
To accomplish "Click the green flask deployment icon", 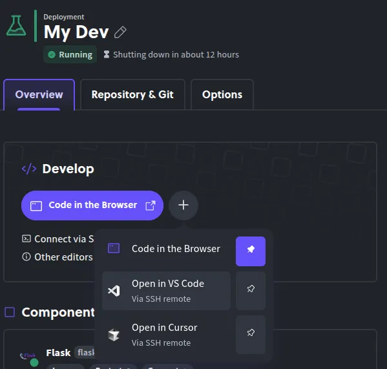I will pos(16,26).
